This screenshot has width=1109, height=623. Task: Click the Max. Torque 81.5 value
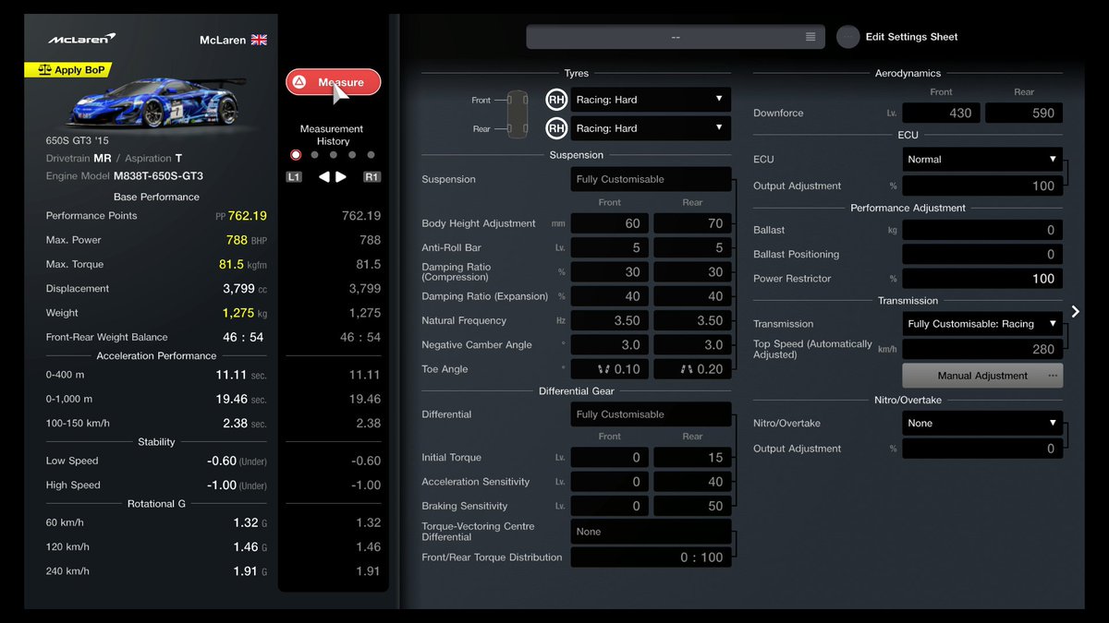tap(231, 264)
